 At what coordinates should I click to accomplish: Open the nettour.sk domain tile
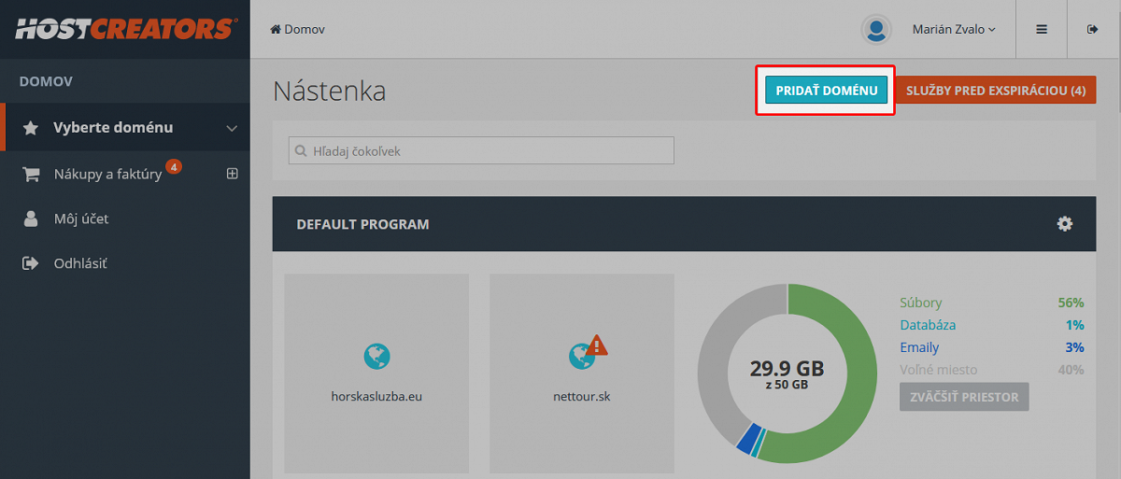(x=582, y=373)
